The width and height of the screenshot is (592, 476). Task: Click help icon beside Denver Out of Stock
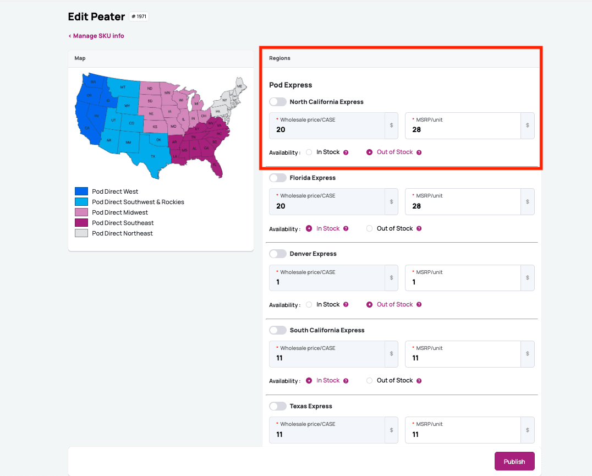tap(419, 304)
